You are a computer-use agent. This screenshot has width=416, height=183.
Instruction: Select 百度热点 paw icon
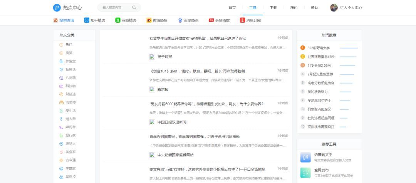[x=180, y=20]
